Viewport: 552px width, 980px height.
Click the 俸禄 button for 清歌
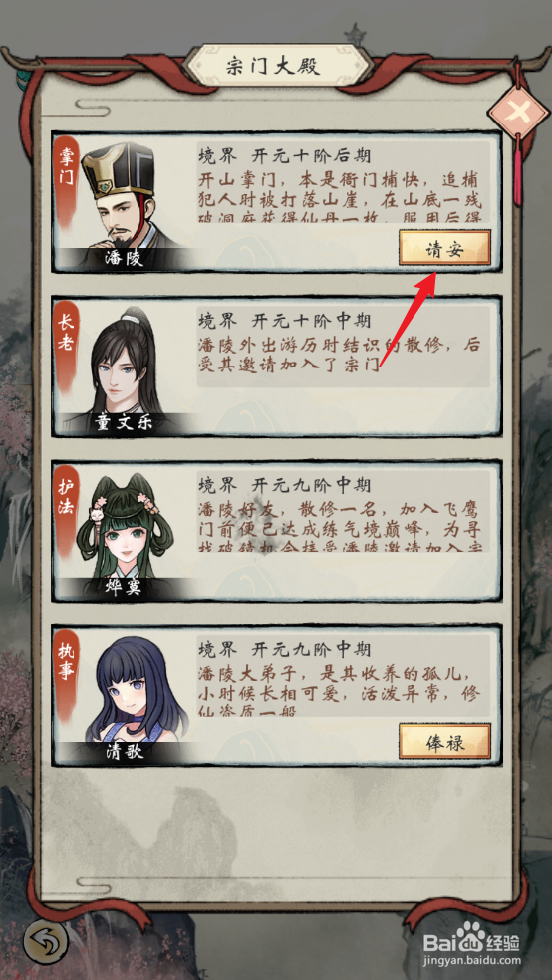click(x=444, y=743)
